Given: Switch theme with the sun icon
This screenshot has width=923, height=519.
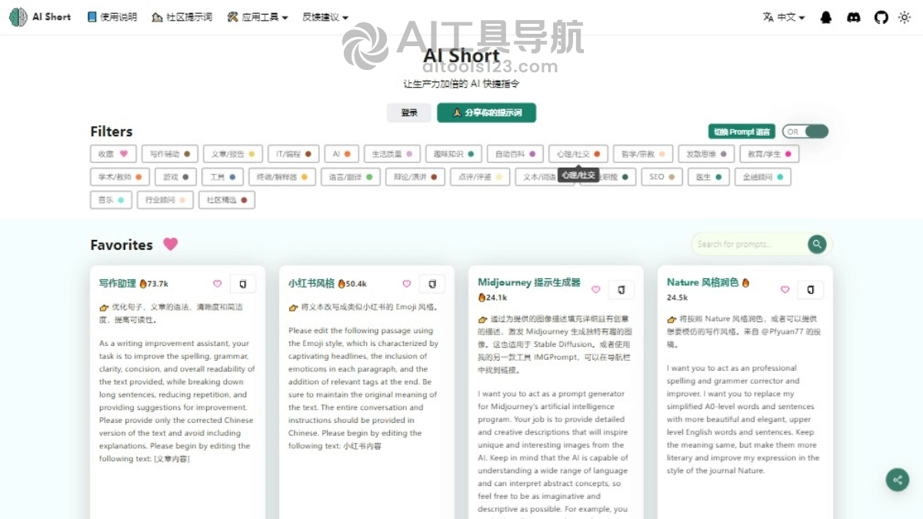Looking at the screenshot, I should (905, 17).
